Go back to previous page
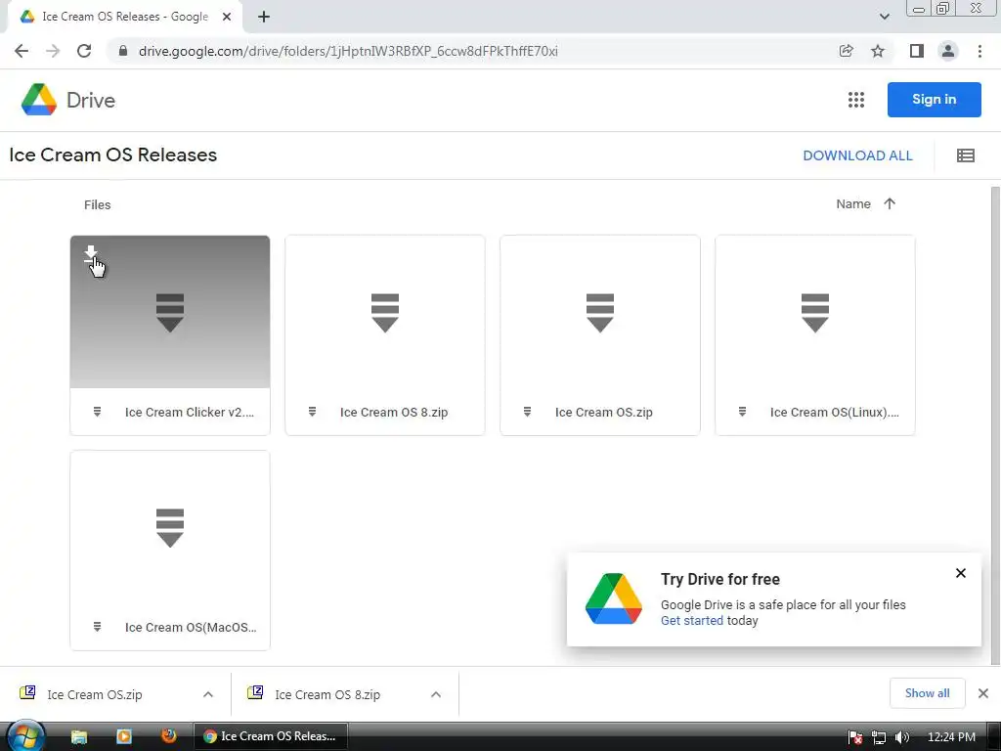 (22, 51)
